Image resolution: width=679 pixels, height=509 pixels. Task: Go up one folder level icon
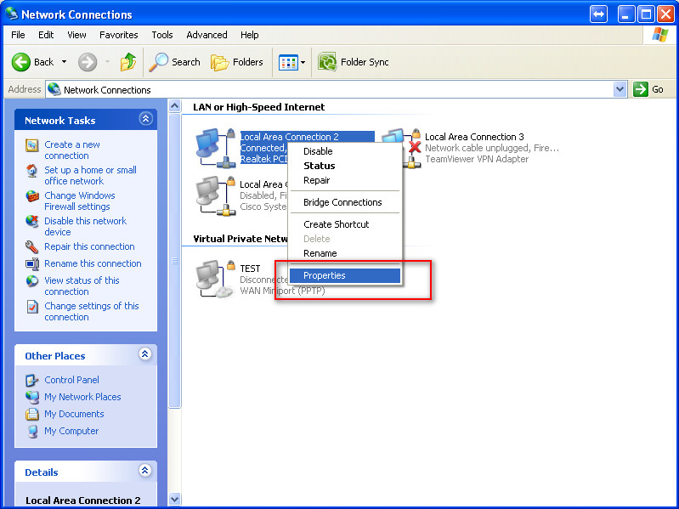coord(128,62)
